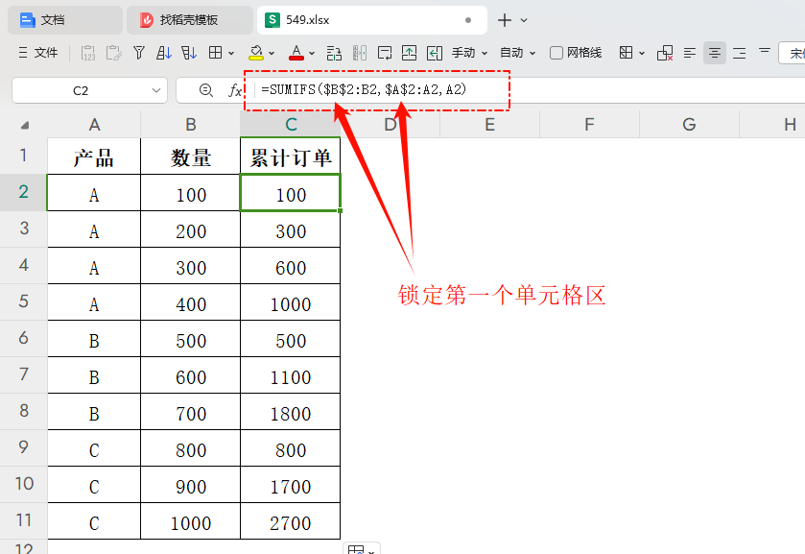Select row 2 header
Image resolution: width=805 pixels, height=554 pixels.
[24, 192]
